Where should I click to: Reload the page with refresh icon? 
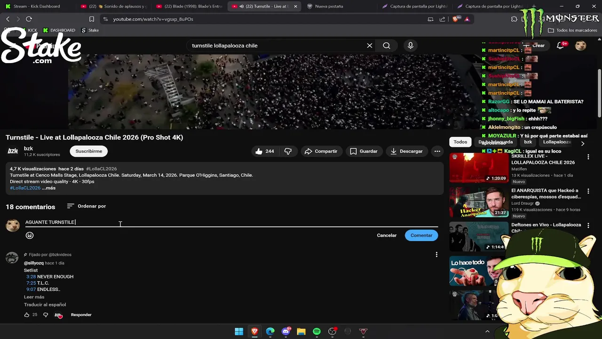click(29, 19)
